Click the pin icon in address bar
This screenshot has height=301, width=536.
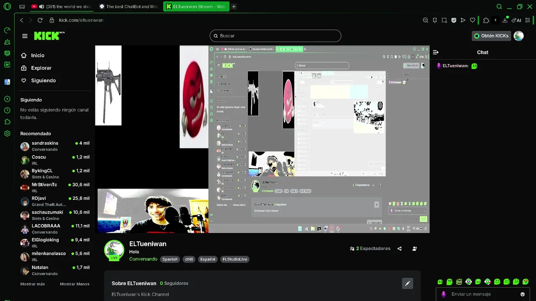(435, 20)
